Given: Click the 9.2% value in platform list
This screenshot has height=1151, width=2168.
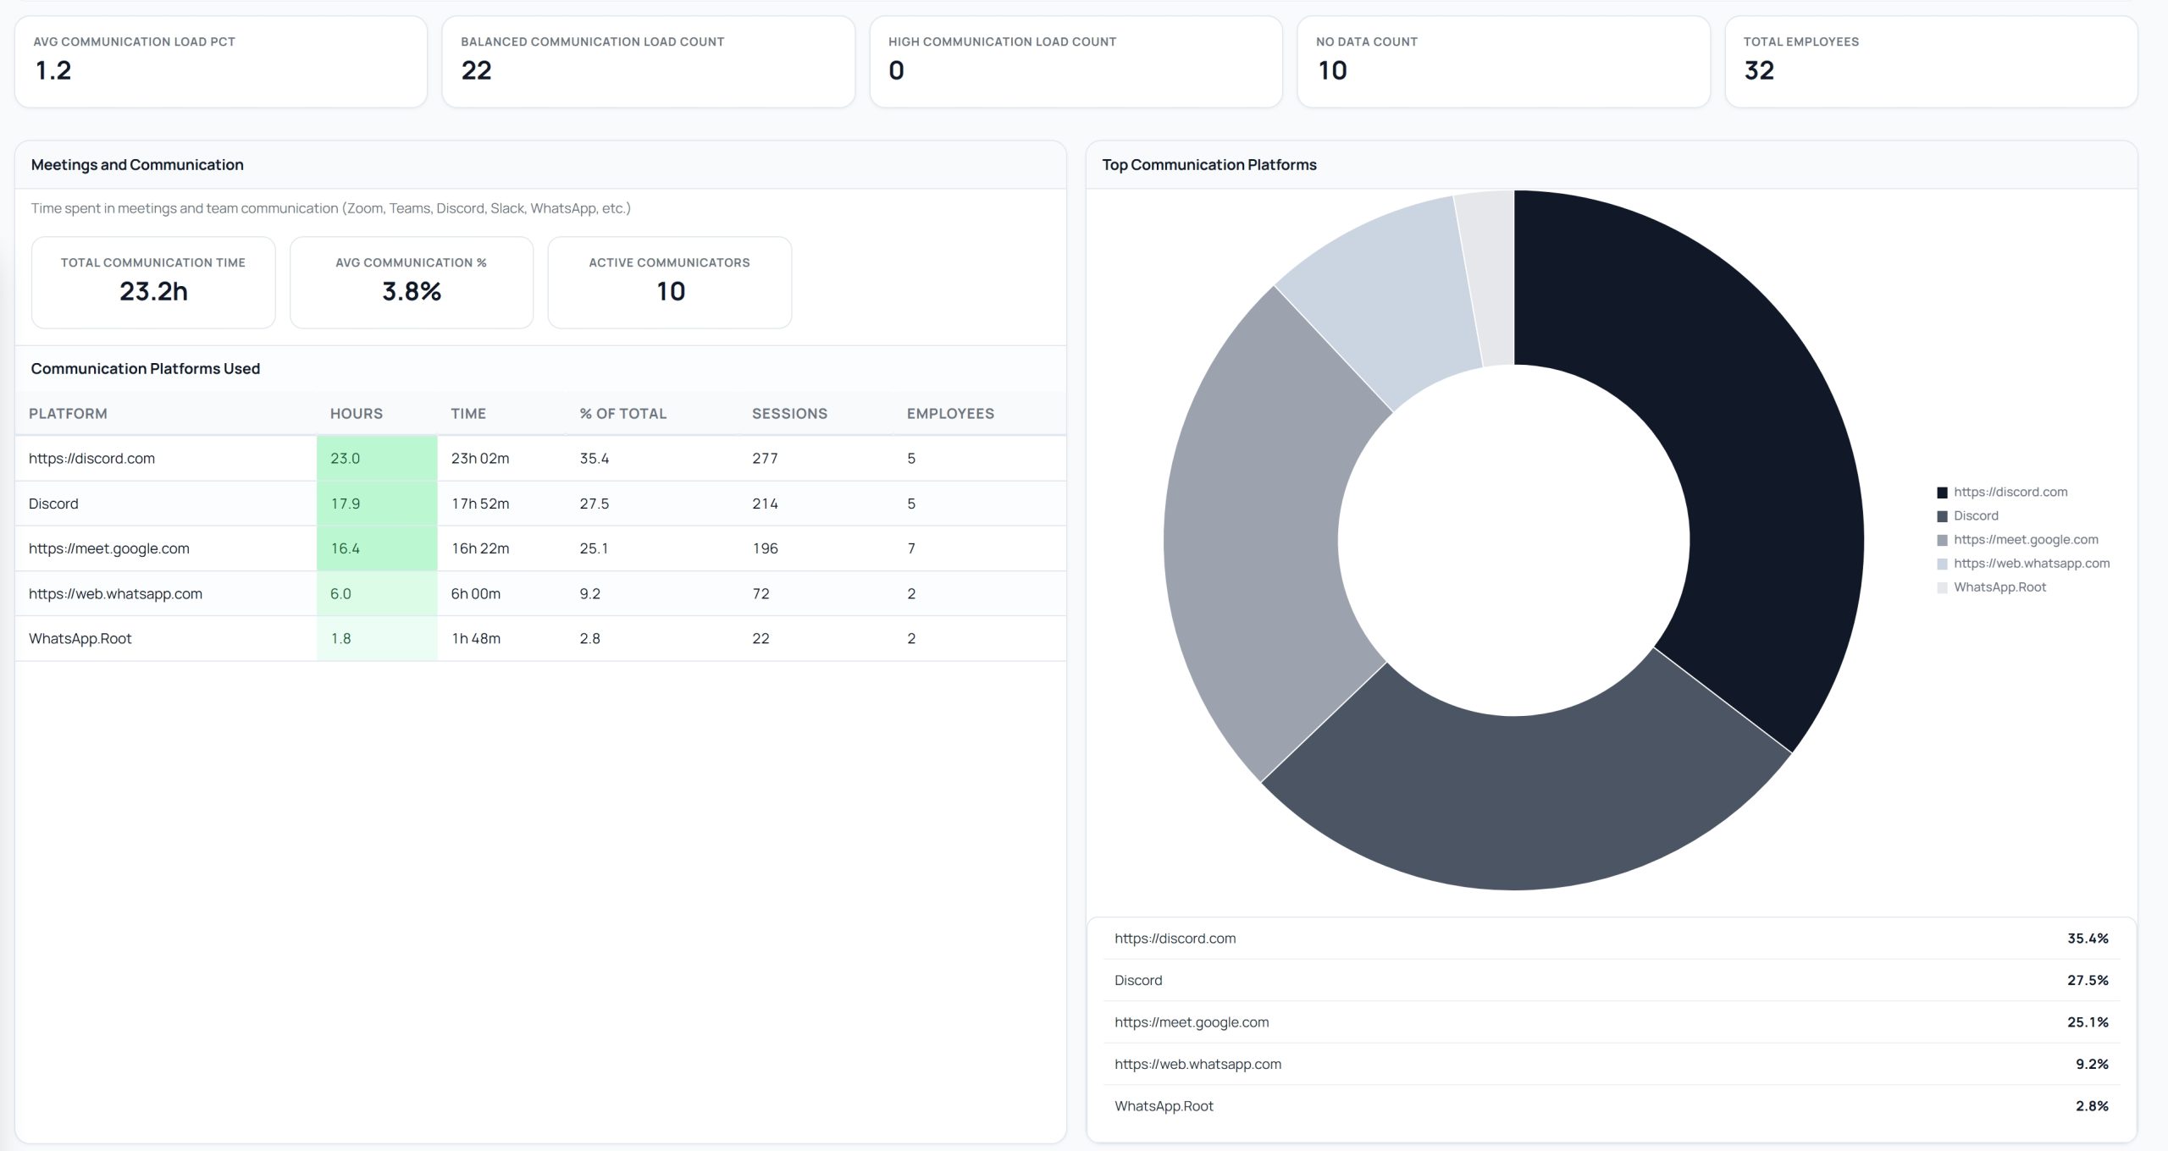Looking at the screenshot, I should point(2092,1064).
